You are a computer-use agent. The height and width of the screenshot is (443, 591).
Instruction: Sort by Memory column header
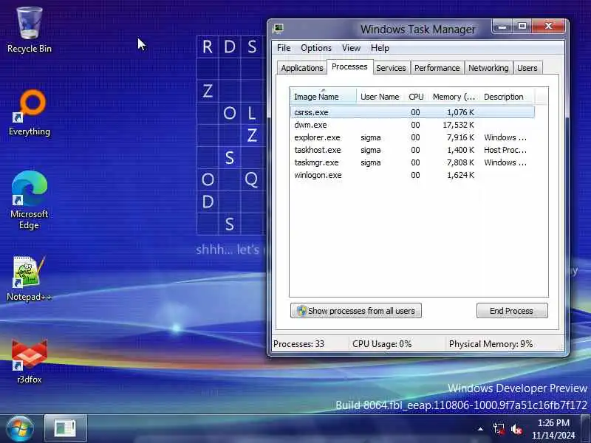click(454, 97)
